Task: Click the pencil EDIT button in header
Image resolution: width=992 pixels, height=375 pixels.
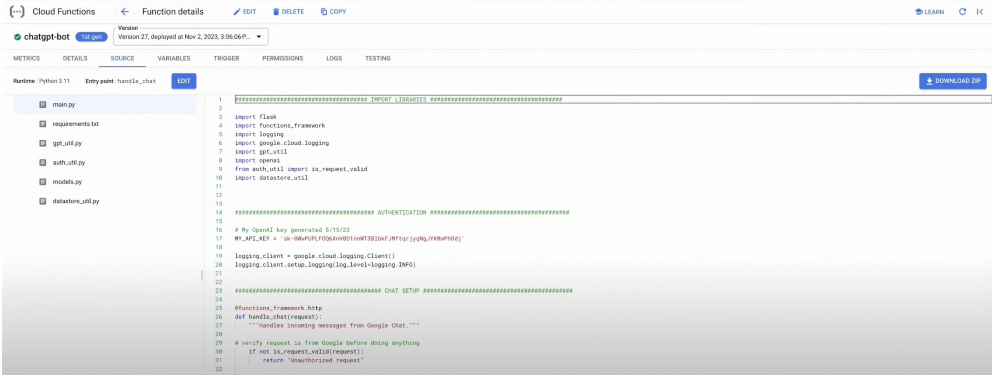Action: pos(245,12)
